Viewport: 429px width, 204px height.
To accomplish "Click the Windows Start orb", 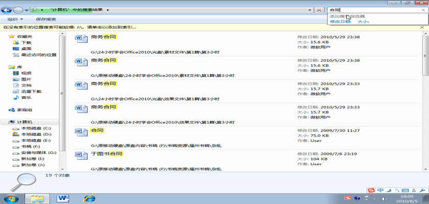I will tap(11, 198).
